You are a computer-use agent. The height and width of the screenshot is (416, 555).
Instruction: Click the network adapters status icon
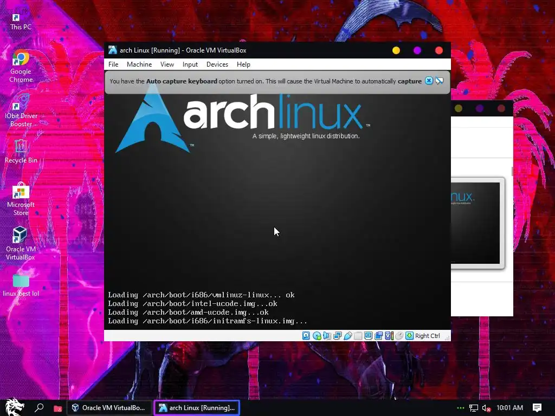337,336
